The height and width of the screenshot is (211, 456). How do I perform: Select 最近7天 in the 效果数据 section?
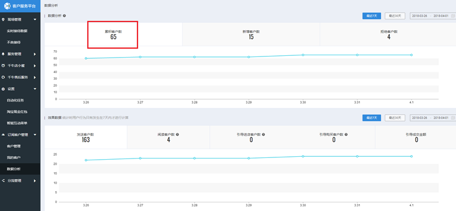372,117
